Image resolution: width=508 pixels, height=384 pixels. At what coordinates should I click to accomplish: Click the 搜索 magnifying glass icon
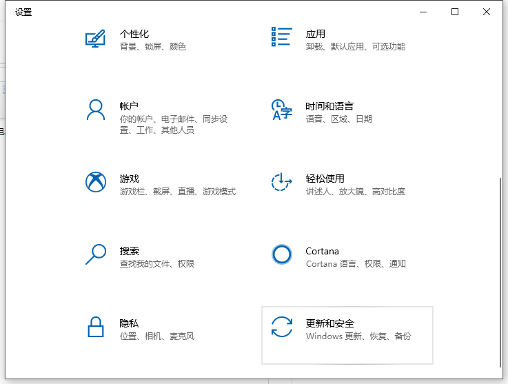(96, 254)
